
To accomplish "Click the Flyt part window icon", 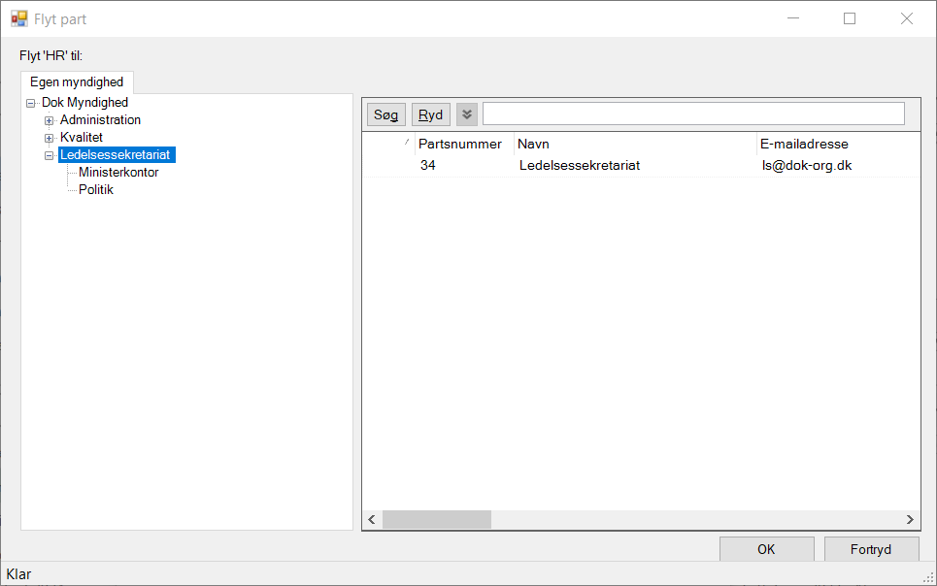I will [18, 18].
